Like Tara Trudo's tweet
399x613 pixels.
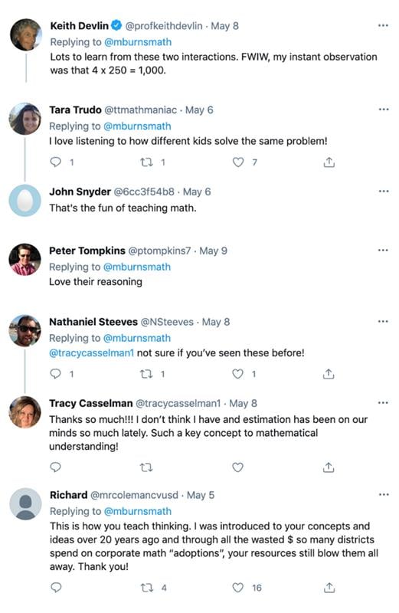click(238, 162)
